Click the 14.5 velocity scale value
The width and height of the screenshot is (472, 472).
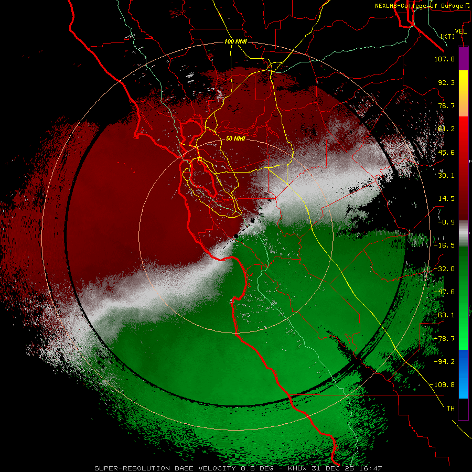[446, 199]
